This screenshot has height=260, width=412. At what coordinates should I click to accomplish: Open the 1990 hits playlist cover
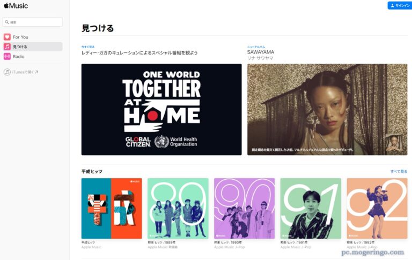tap(245, 208)
